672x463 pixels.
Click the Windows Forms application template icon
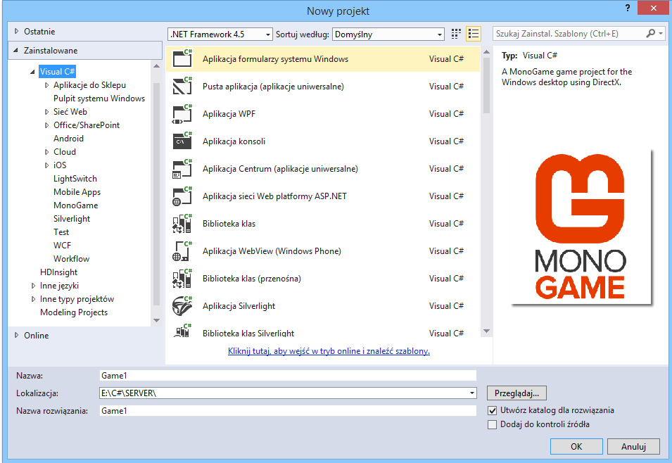[182, 58]
